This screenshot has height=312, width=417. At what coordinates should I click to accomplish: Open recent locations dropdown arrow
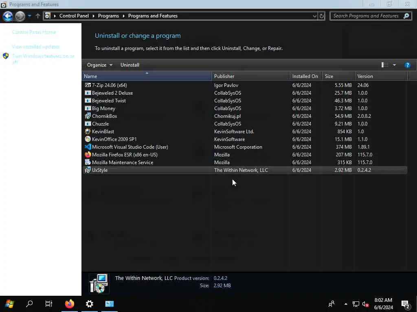point(29,16)
